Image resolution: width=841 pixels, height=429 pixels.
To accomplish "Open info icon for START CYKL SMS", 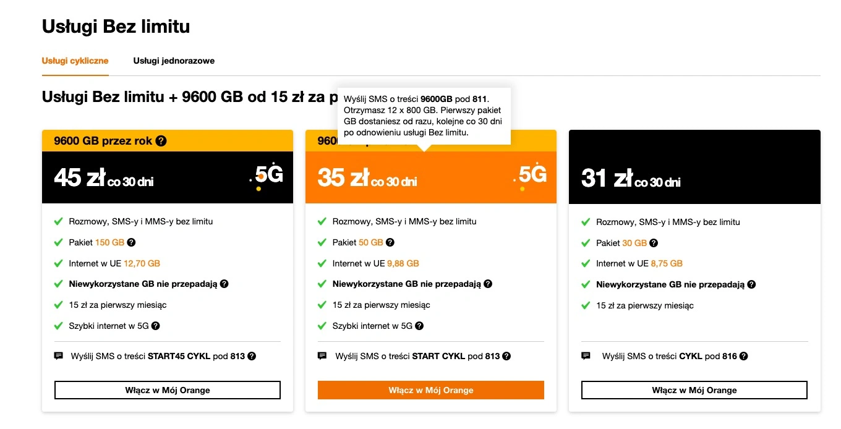I will point(506,357).
